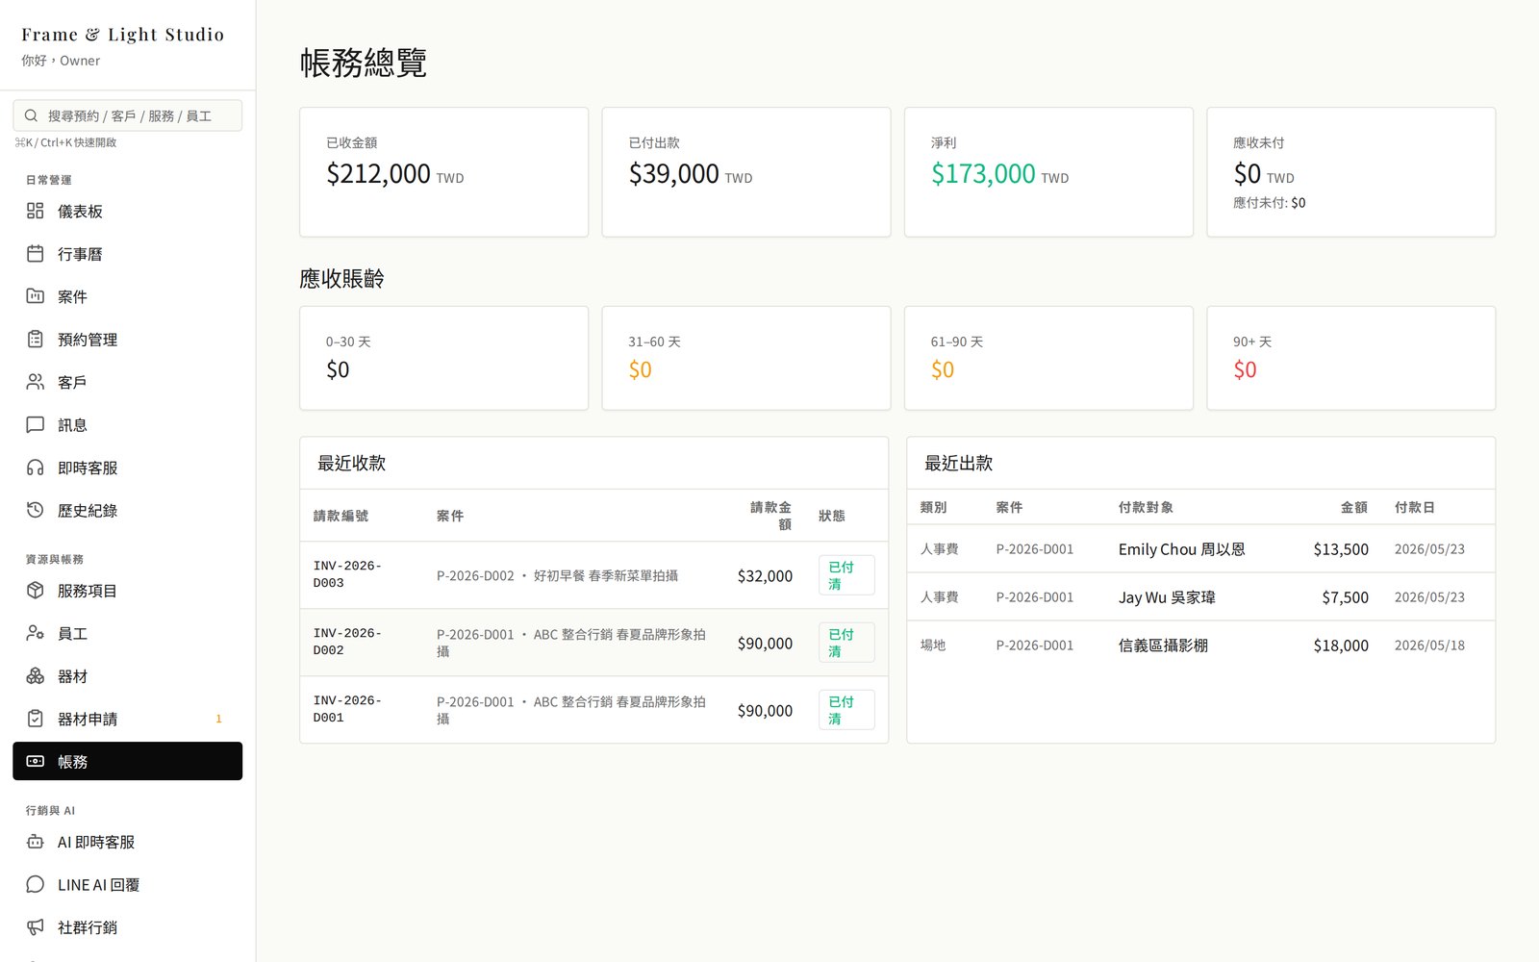Click invoice number INV-2026-D003
This screenshot has width=1539, height=962.
click(347, 574)
